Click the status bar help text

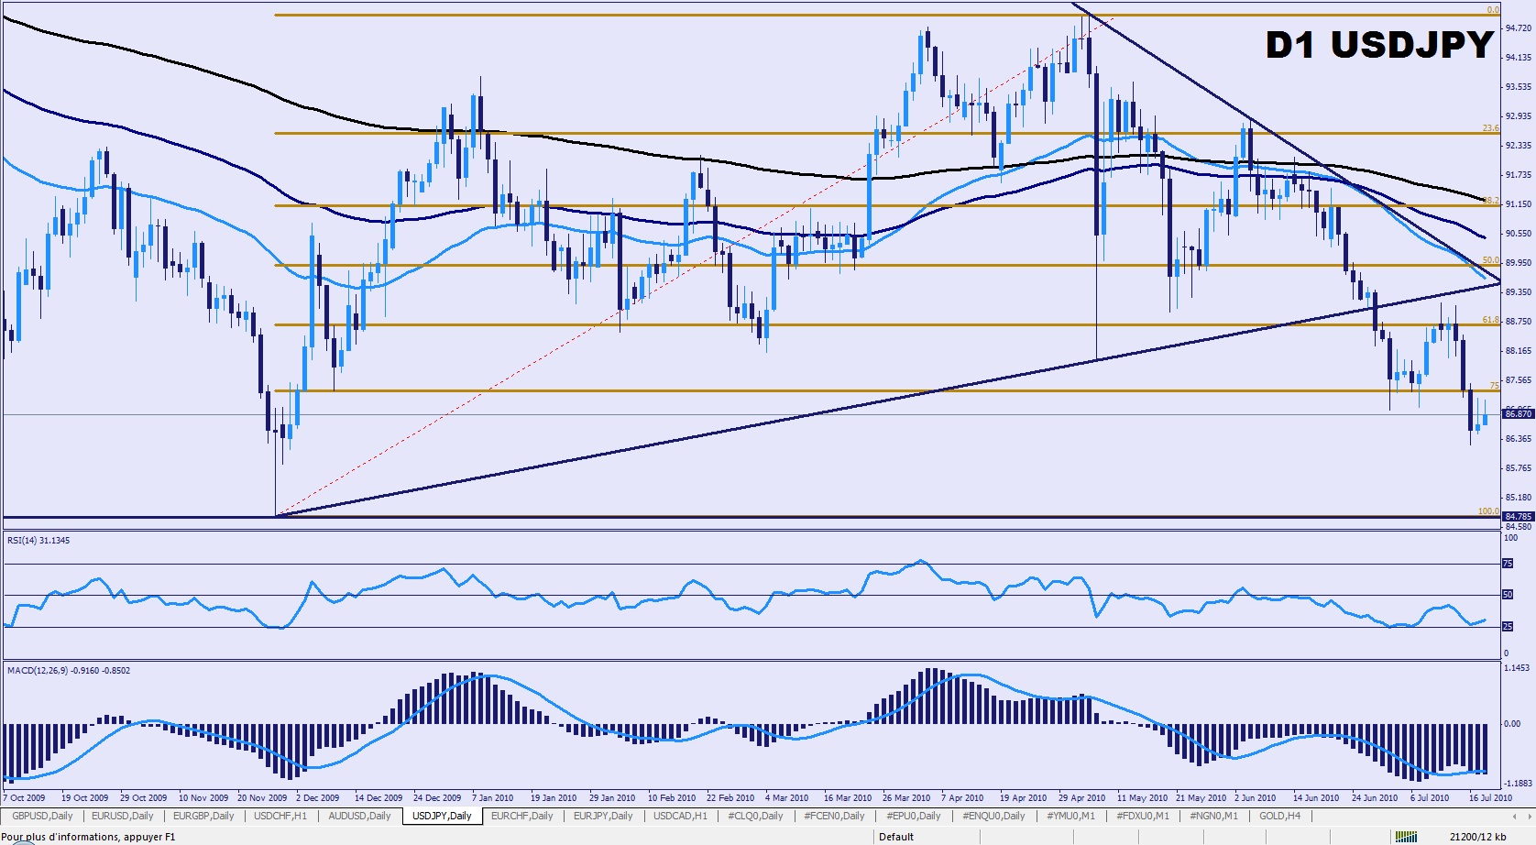[90, 837]
